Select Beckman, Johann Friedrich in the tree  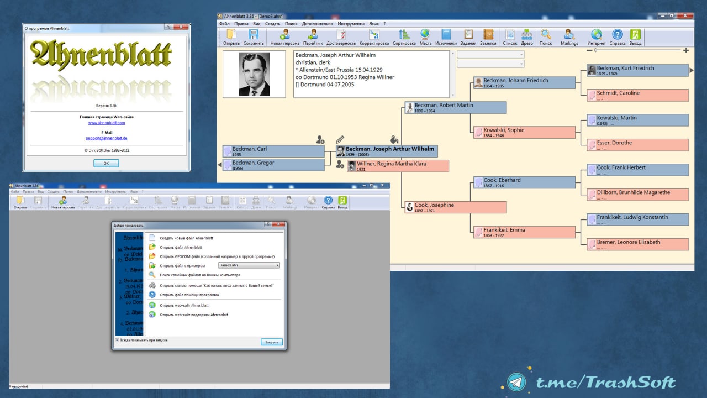click(524, 82)
